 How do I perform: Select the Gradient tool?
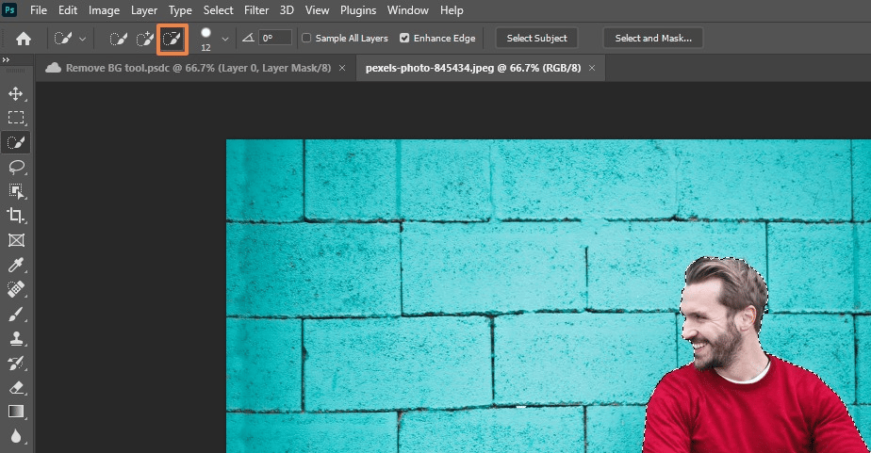(x=16, y=412)
